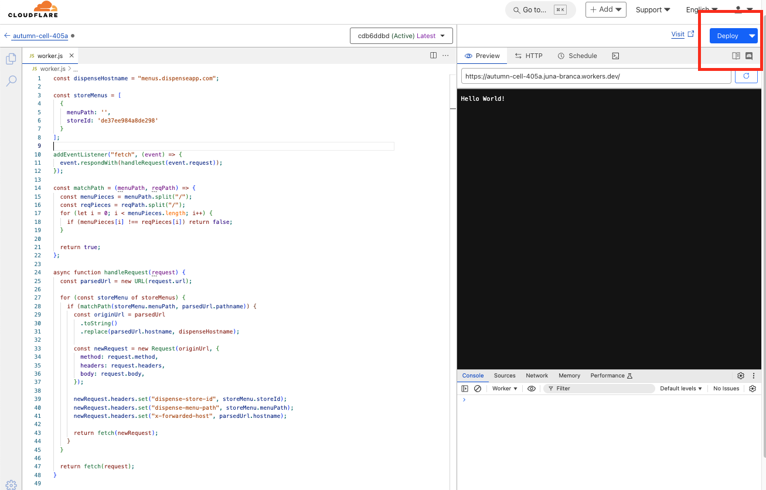
Task: Open the Search magnifier in editor sidebar
Action: click(x=11, y=81)
